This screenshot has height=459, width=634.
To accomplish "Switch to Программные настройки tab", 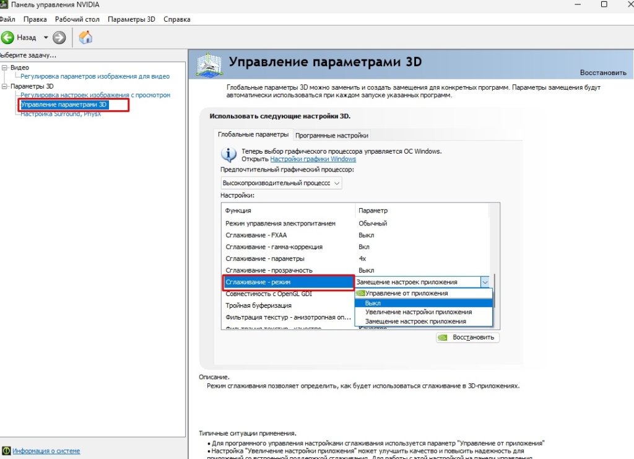I will click(x=332, y=136).
